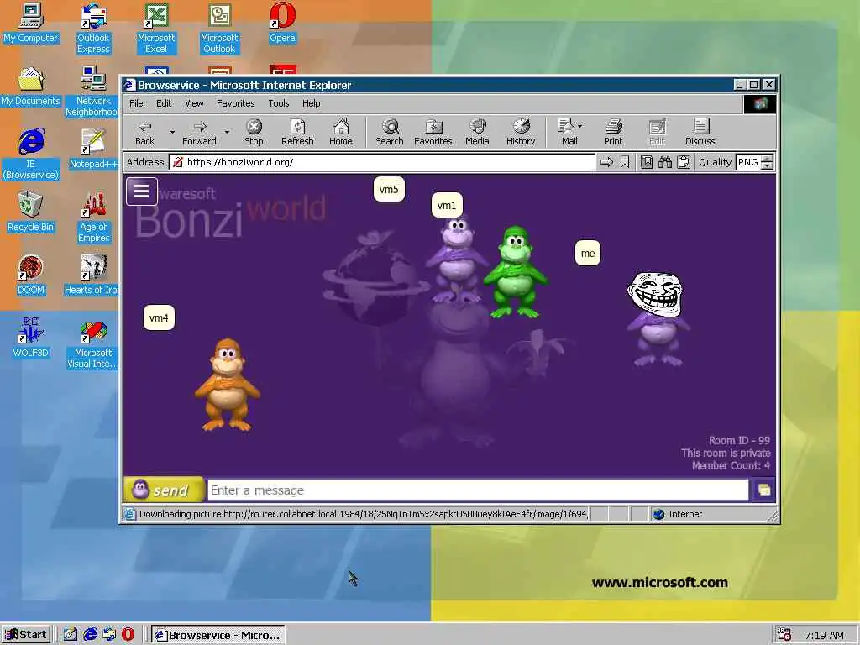Open the Favorites menu

click(235, 103)
